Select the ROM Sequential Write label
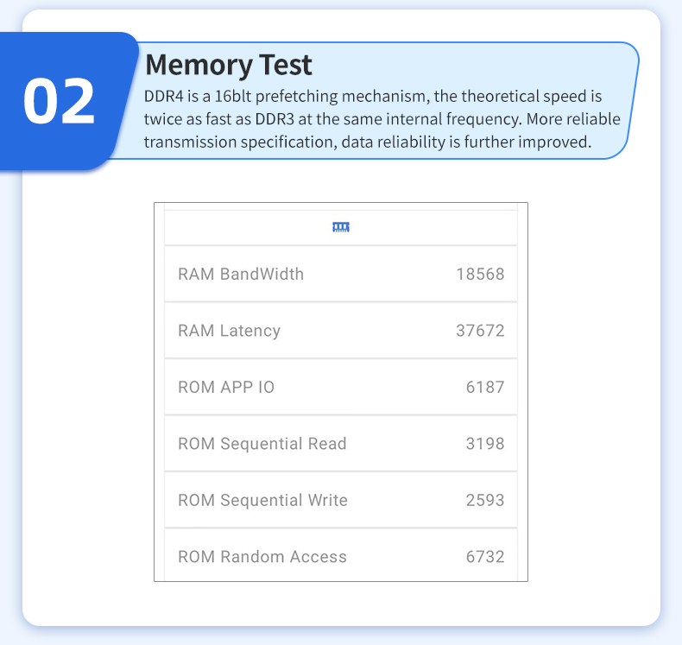The height and width of the screenshot is (645, 682). coord(262,501)
